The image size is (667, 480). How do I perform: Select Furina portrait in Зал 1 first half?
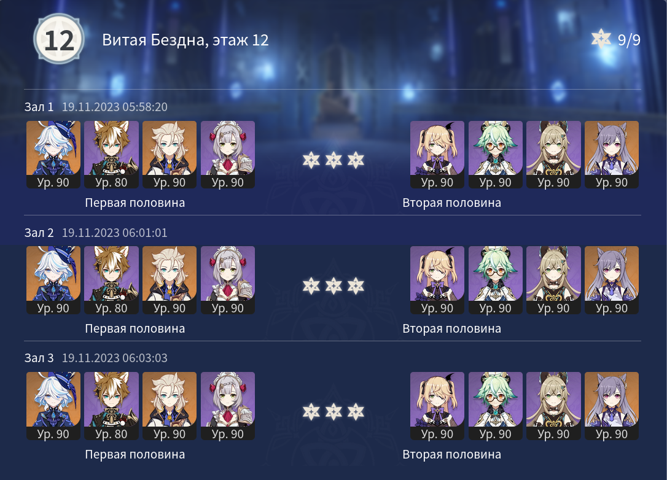pyautogui.click(x=53, y=155)
